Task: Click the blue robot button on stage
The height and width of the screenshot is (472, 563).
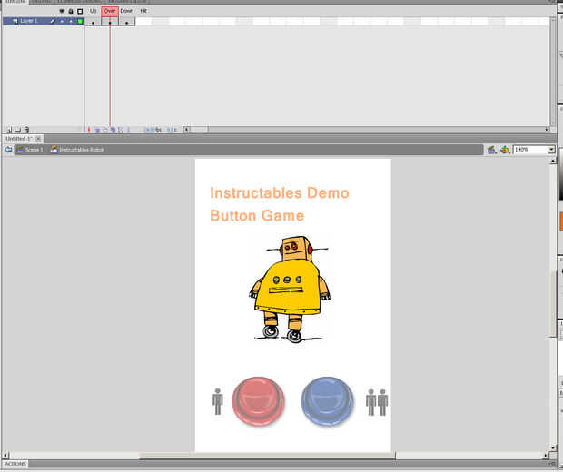Action: click(x=327, y=400)
